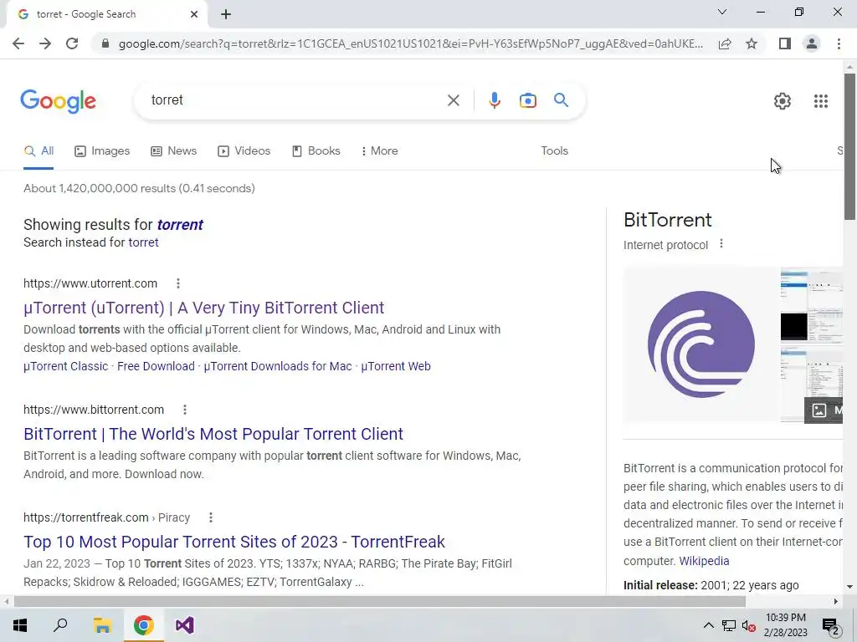This screenshot has height=642, width=857.
Task: Switch to the Videos tab
Action: coord(244,151)
